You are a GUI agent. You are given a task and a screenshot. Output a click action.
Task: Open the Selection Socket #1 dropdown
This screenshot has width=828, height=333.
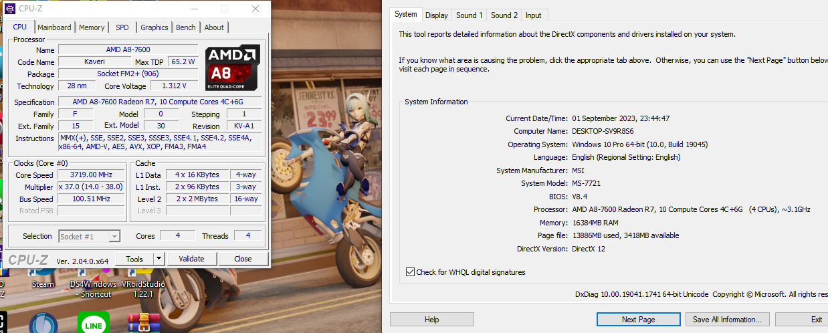click(x=90, y=236)
